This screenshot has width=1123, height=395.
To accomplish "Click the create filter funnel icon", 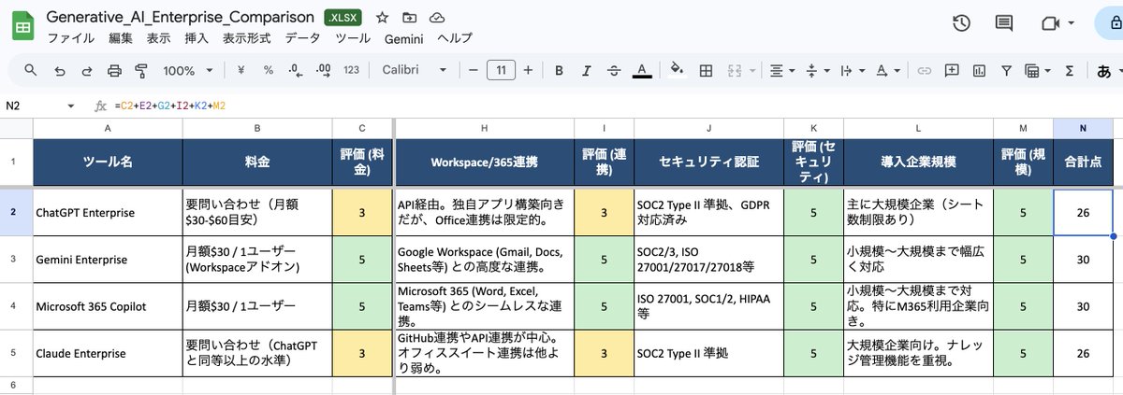I will pos(1006,70).
